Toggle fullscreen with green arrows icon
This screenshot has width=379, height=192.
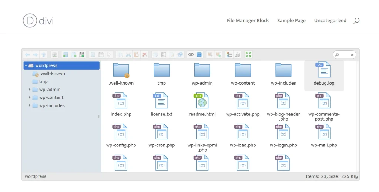[248, 55]
